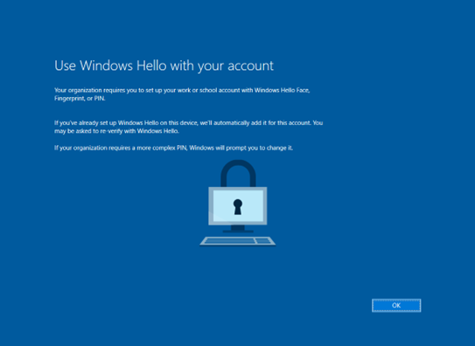Viewport: 475px width, 346px height.
Task: Select the 'more complex PIN' sentence
Action: tap(173, 148)
